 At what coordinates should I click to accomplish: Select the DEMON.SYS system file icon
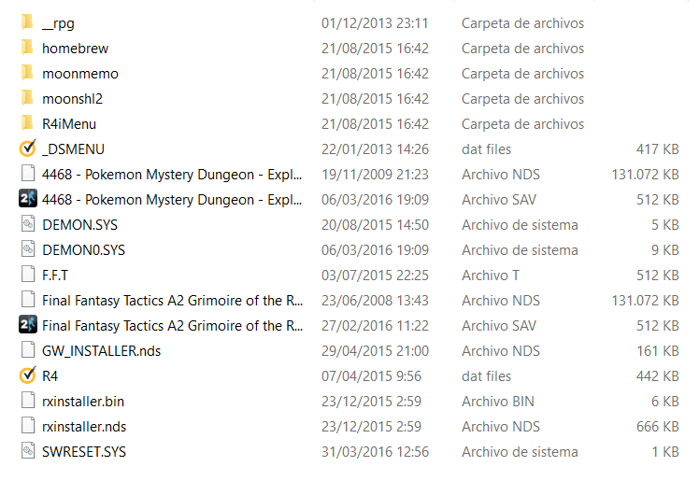(27, 224)
